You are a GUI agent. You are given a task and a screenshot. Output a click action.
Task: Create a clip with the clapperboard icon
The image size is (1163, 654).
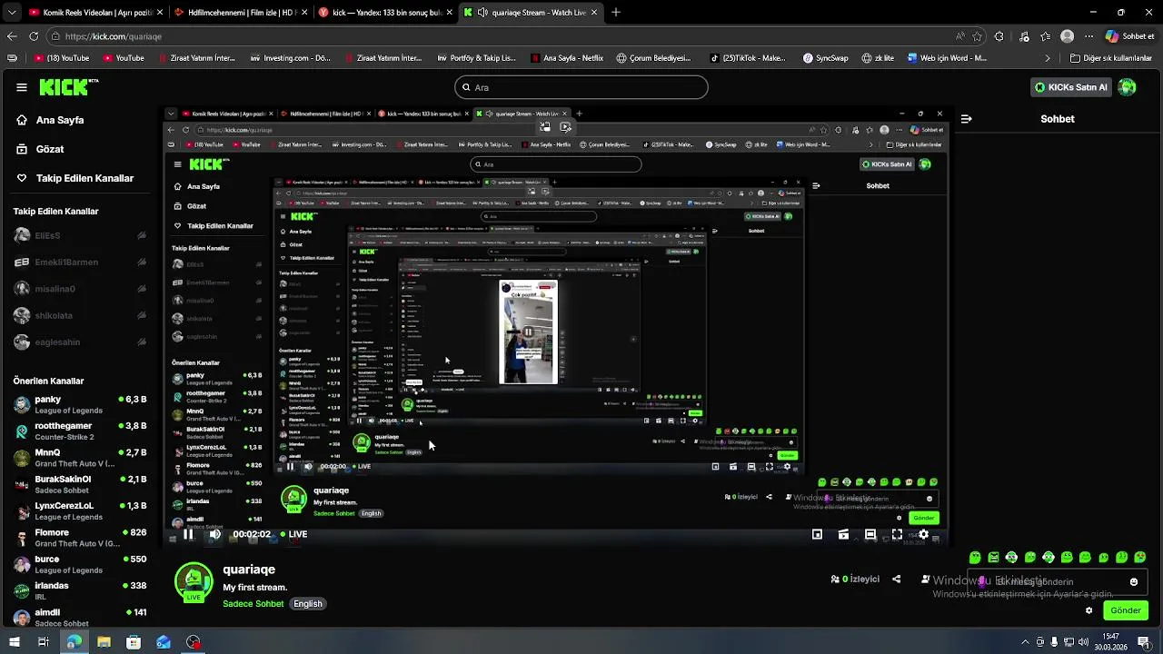(x=843, y=534)
